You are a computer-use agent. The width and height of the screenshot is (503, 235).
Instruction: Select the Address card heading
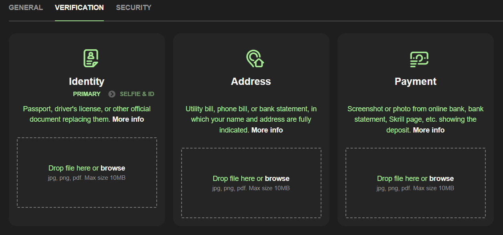pos(251,81)
